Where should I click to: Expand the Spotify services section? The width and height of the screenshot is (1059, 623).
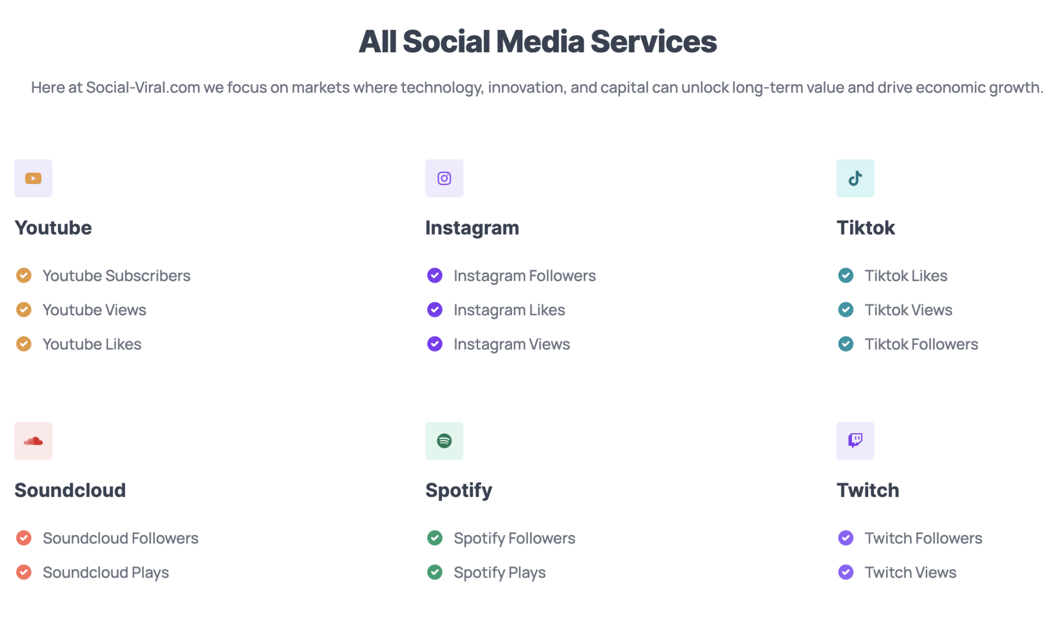pyautogui.click(x=458, y=490)
